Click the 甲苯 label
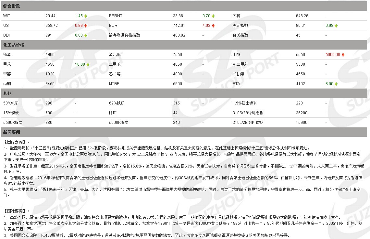Viewport: 370px width, 239px height. (x=7, y=64)
